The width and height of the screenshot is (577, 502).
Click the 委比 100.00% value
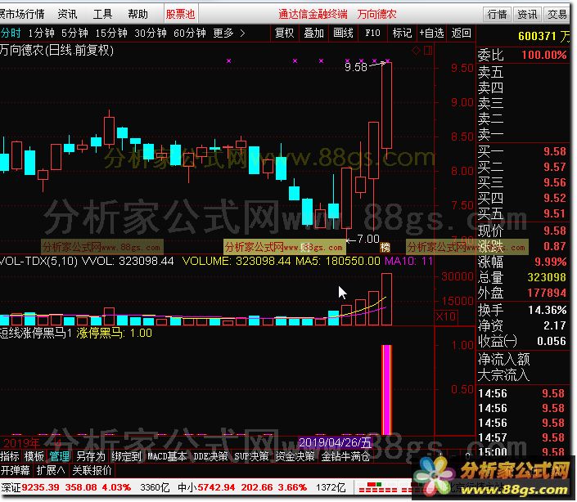pos(544,55)
